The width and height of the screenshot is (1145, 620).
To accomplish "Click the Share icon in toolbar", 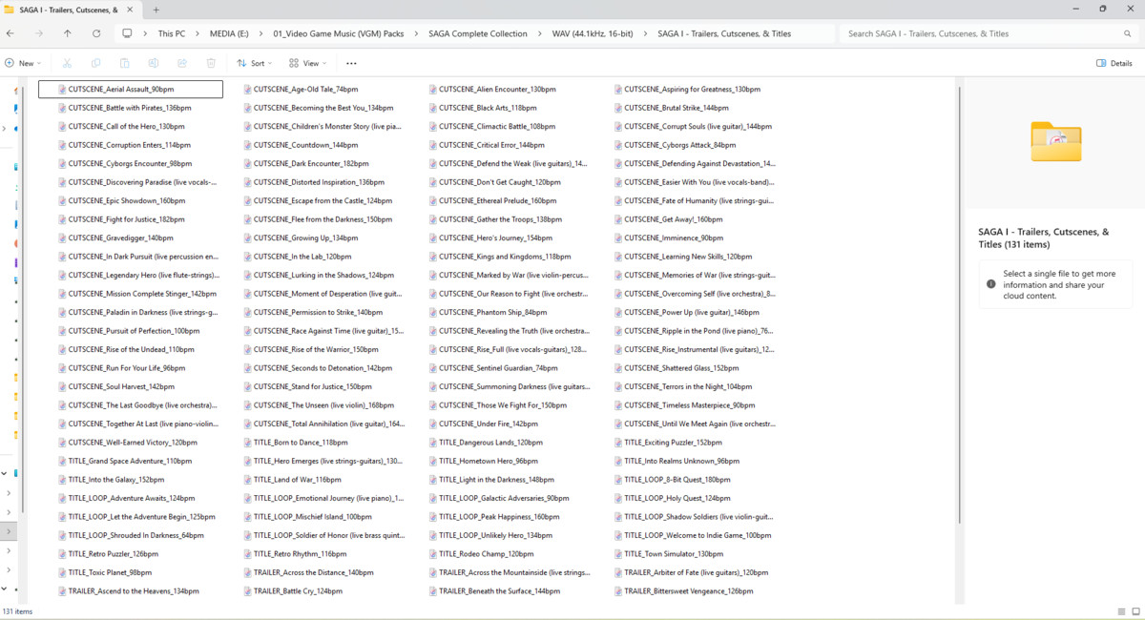I will point(182,63).
